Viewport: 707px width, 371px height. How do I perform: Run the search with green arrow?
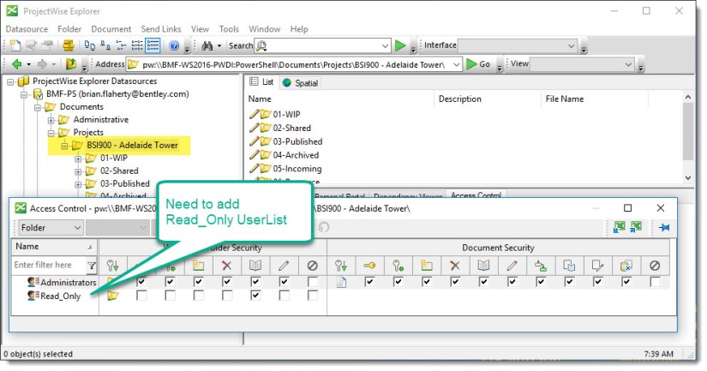tap(400, 45)
